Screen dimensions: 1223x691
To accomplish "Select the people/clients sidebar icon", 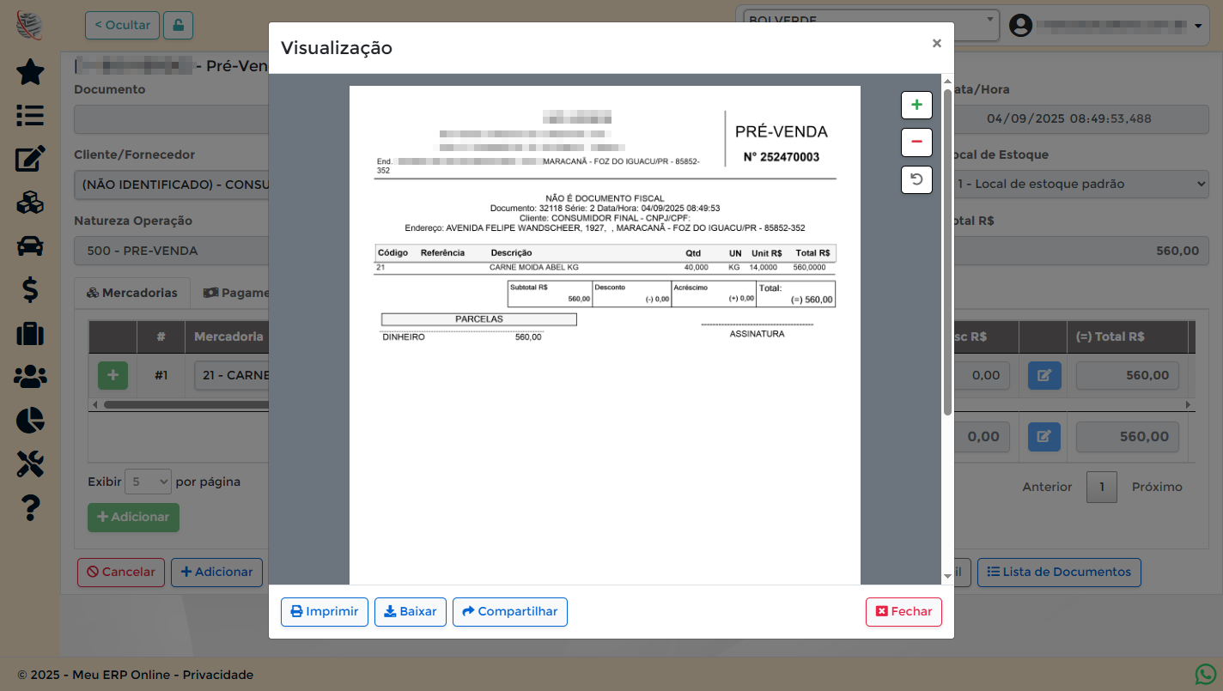I will [30, 376].
